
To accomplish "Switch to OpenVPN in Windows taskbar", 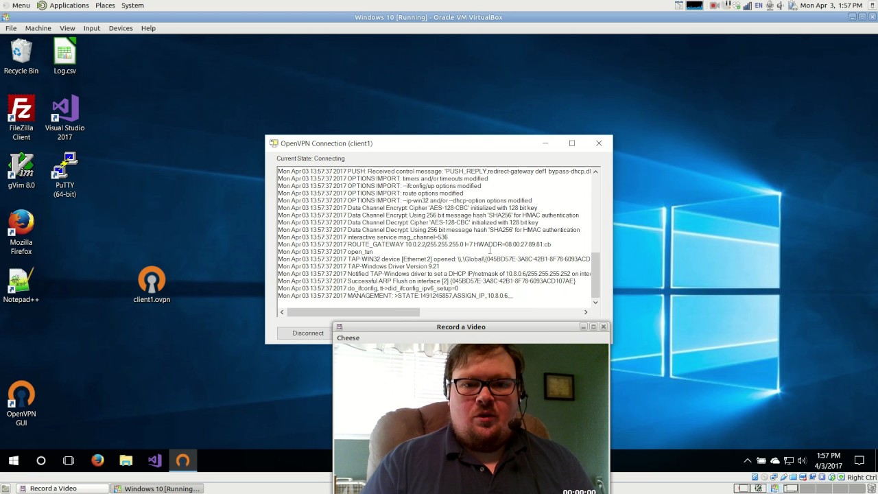I will tap(182, 460).
